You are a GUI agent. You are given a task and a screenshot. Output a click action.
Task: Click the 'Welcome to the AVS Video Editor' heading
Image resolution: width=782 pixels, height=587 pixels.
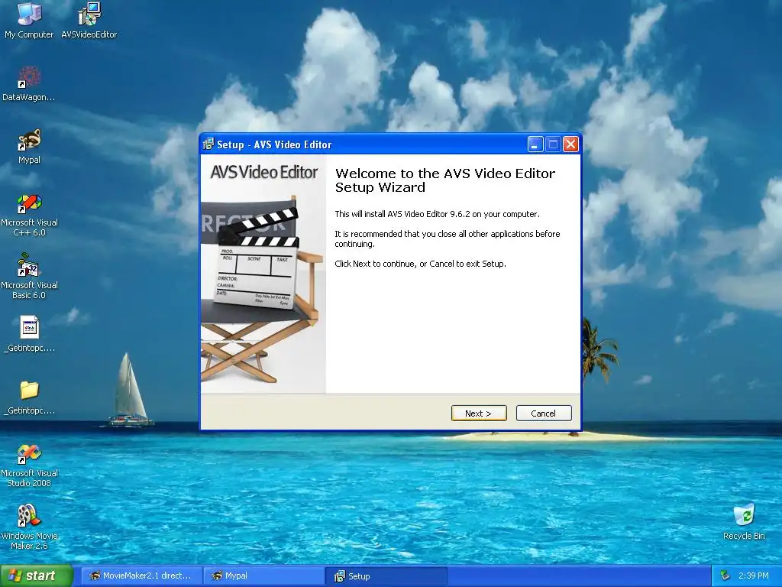[445, 180]
